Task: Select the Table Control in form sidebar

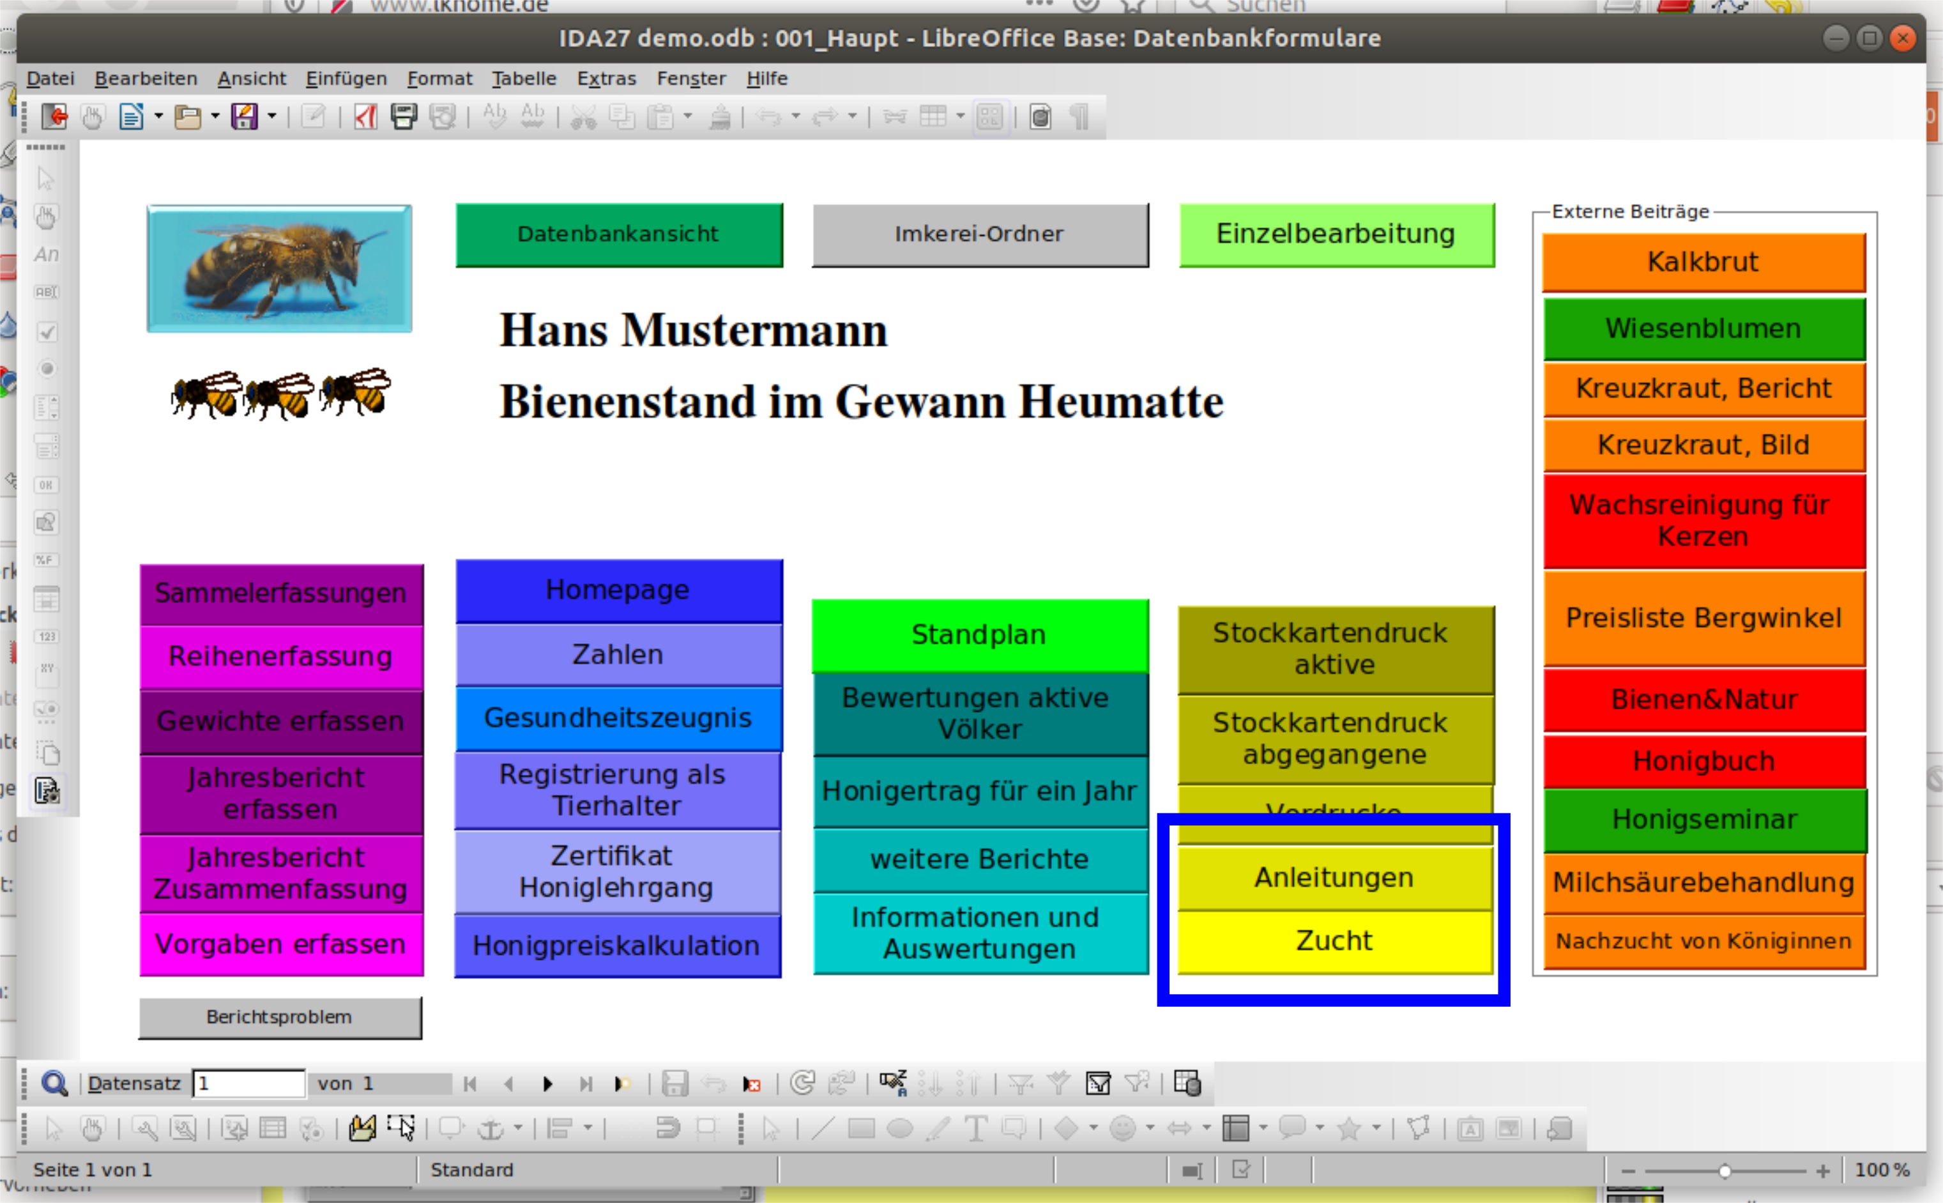Action: point(47,599)
